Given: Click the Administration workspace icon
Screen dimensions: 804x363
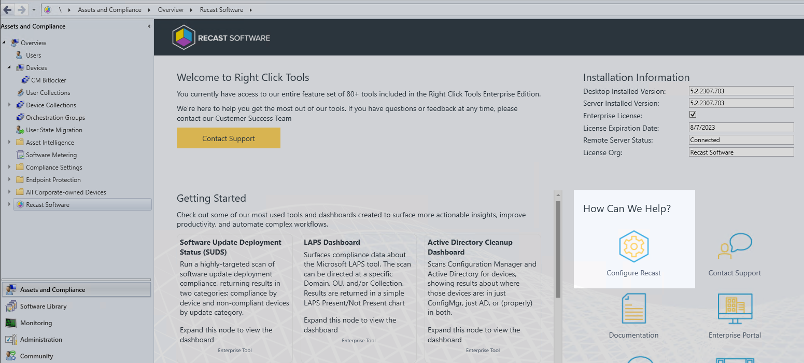Looking at the screenshot, I should (x=10, y=340).
